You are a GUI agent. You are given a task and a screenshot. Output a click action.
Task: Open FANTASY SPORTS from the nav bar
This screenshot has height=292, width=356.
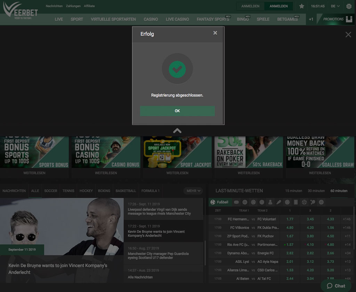[x=213, y=19]
